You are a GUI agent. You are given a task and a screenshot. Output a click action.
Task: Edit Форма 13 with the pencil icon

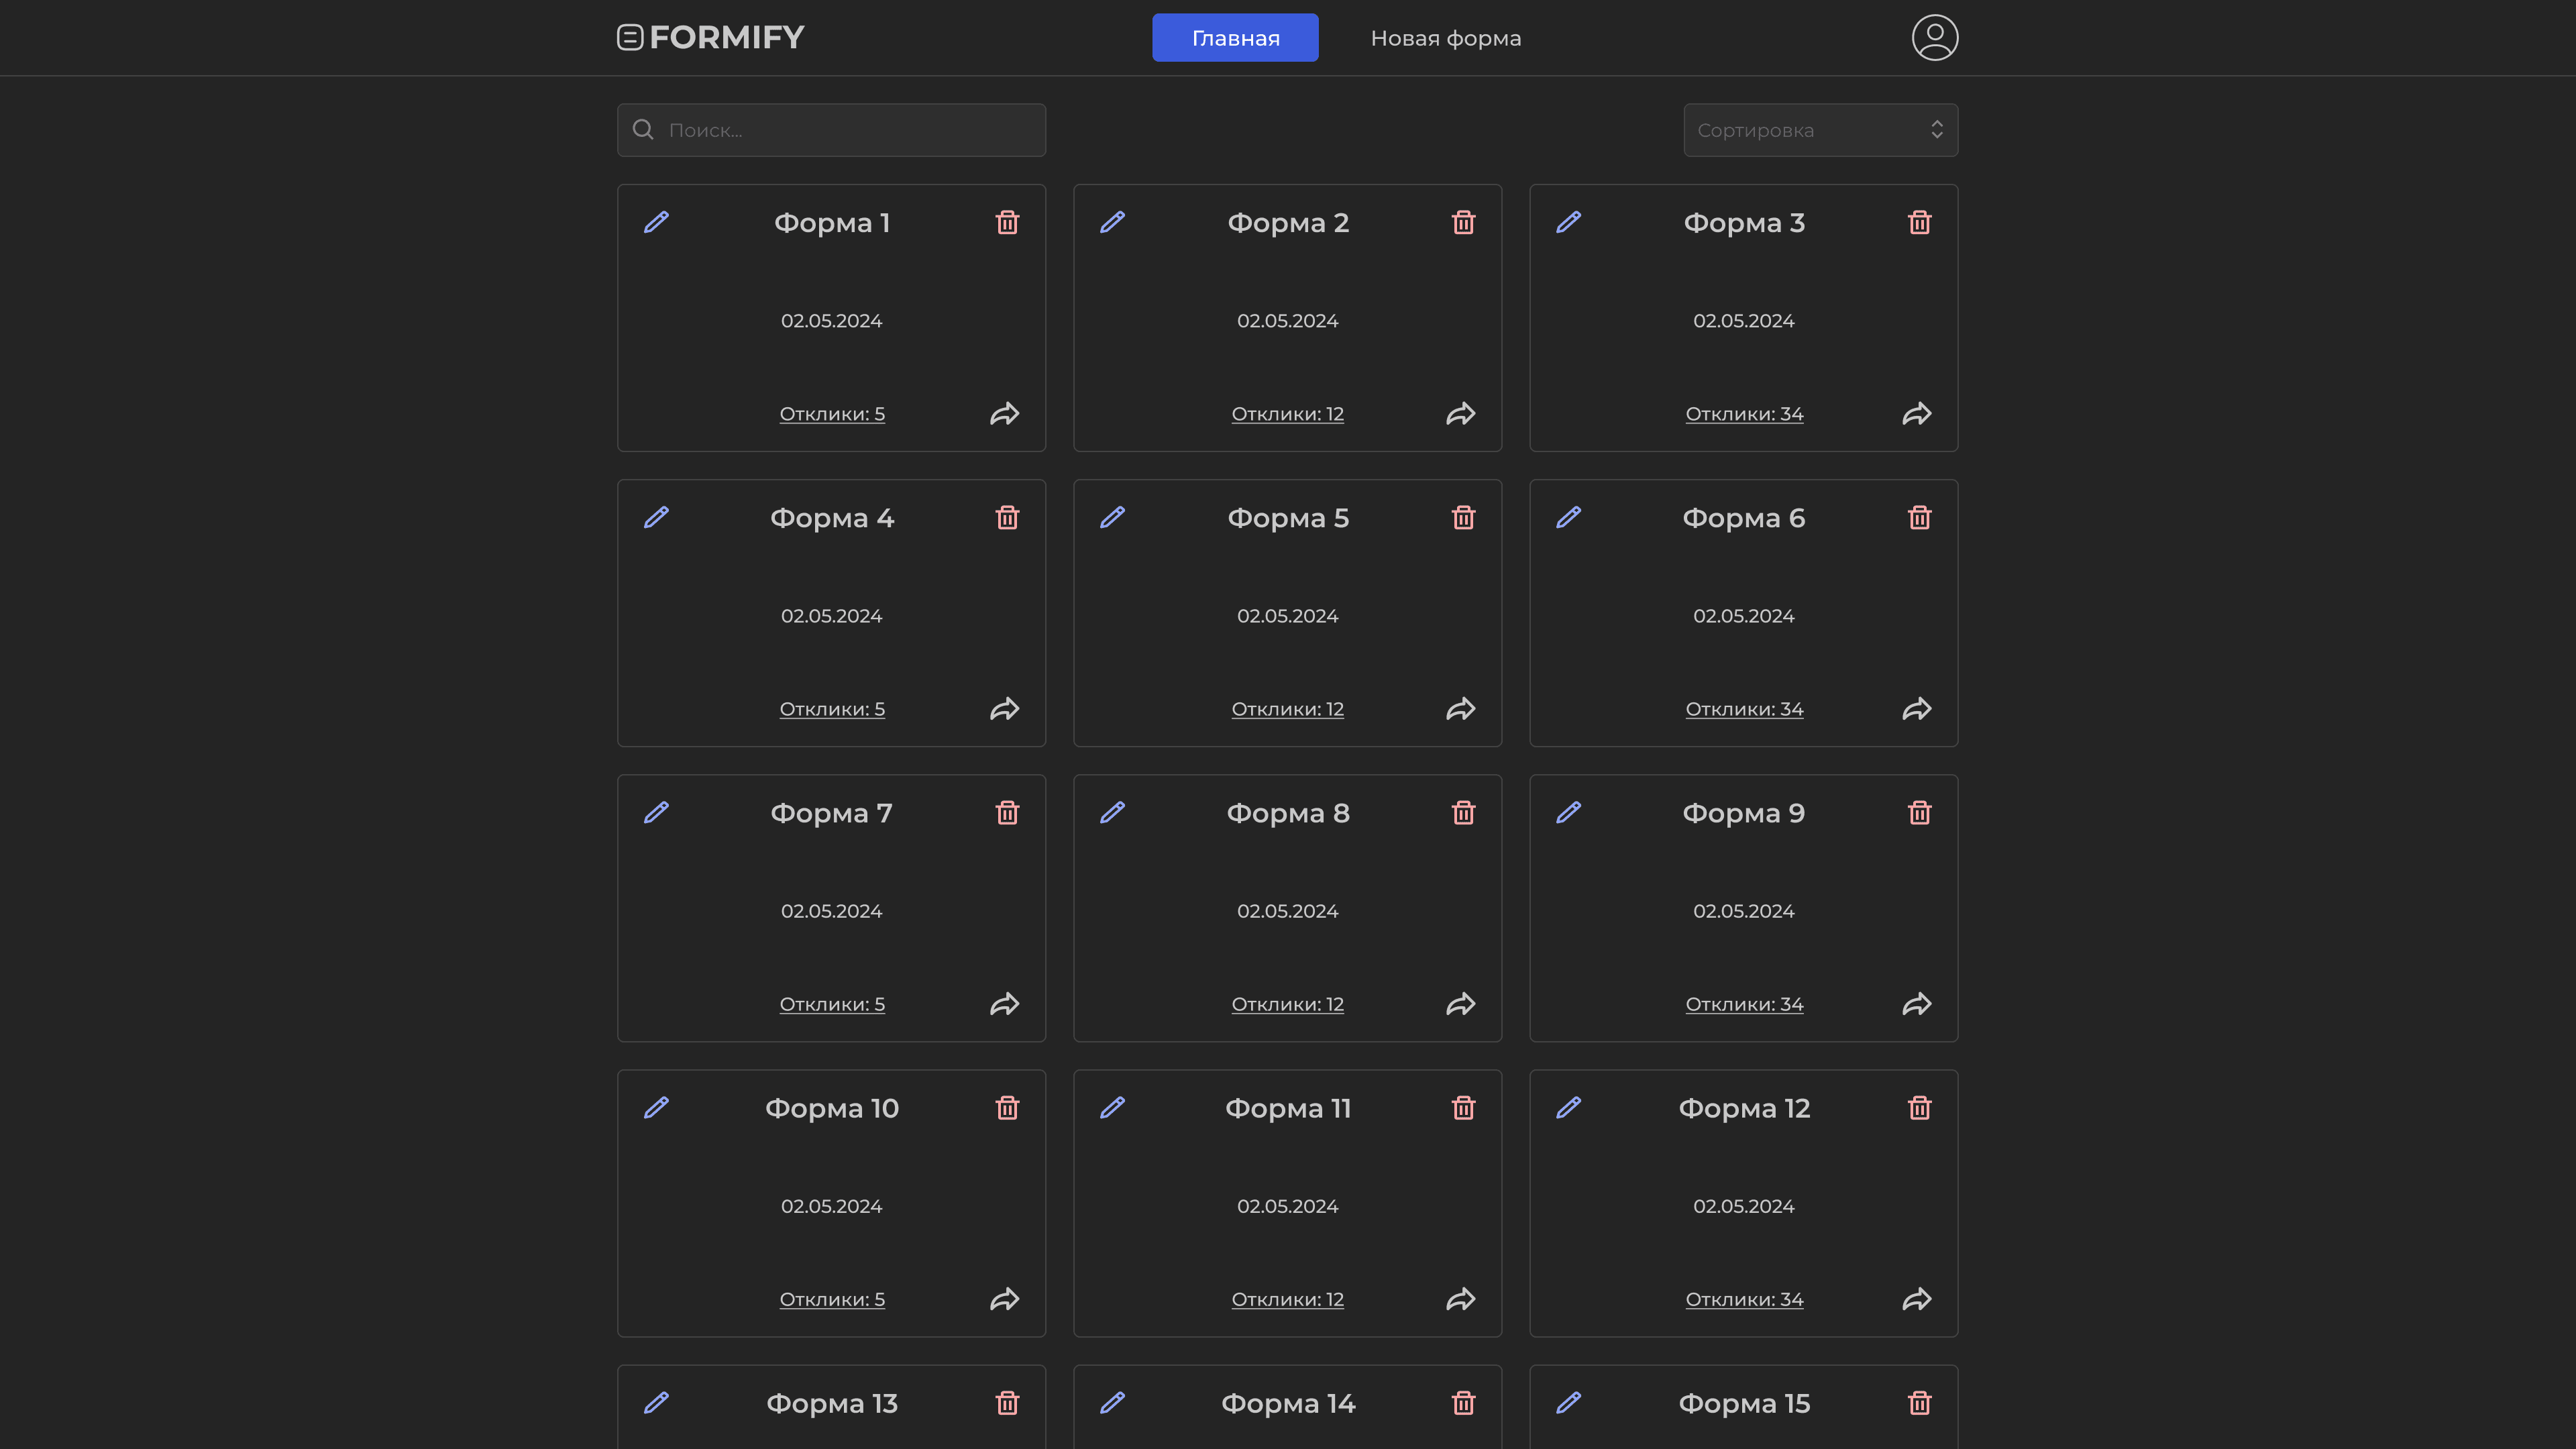[x=656, y=1402]
